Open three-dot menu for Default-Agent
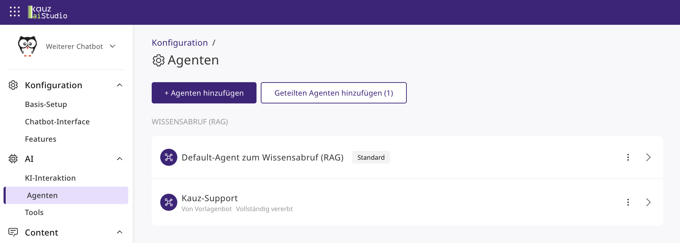The width and height of the screenshot is (680, 243). 628,157
